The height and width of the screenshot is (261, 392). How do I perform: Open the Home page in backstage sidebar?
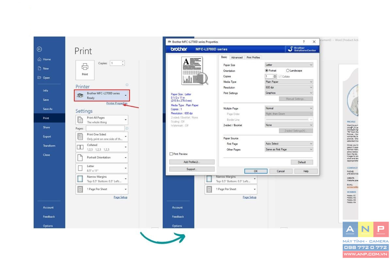pos(44,59)
